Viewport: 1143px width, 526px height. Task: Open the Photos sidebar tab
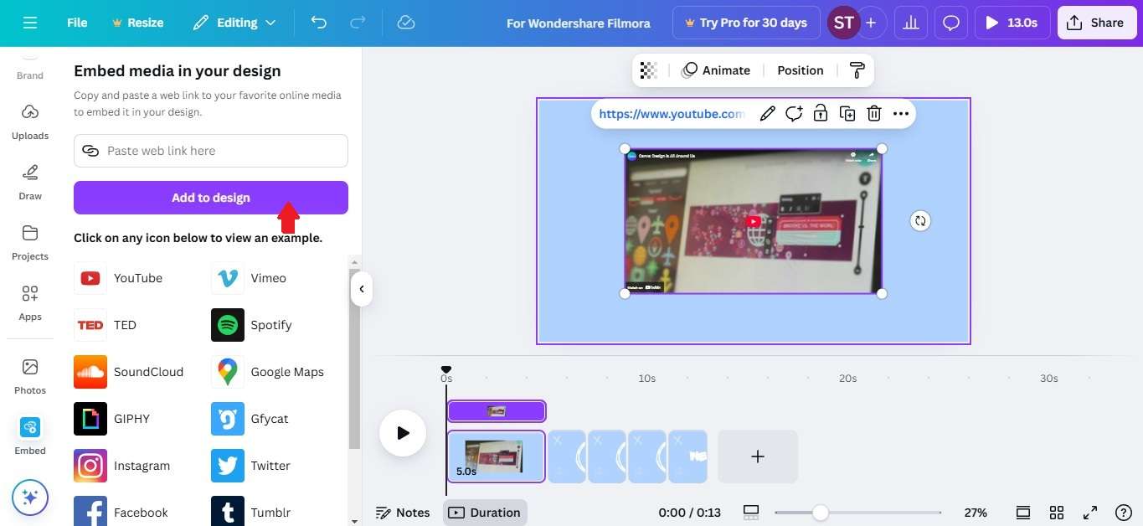(x=30, y=376)
